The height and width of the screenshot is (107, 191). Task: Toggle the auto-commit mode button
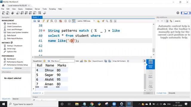pyautogui.click(x=74, y=21)
